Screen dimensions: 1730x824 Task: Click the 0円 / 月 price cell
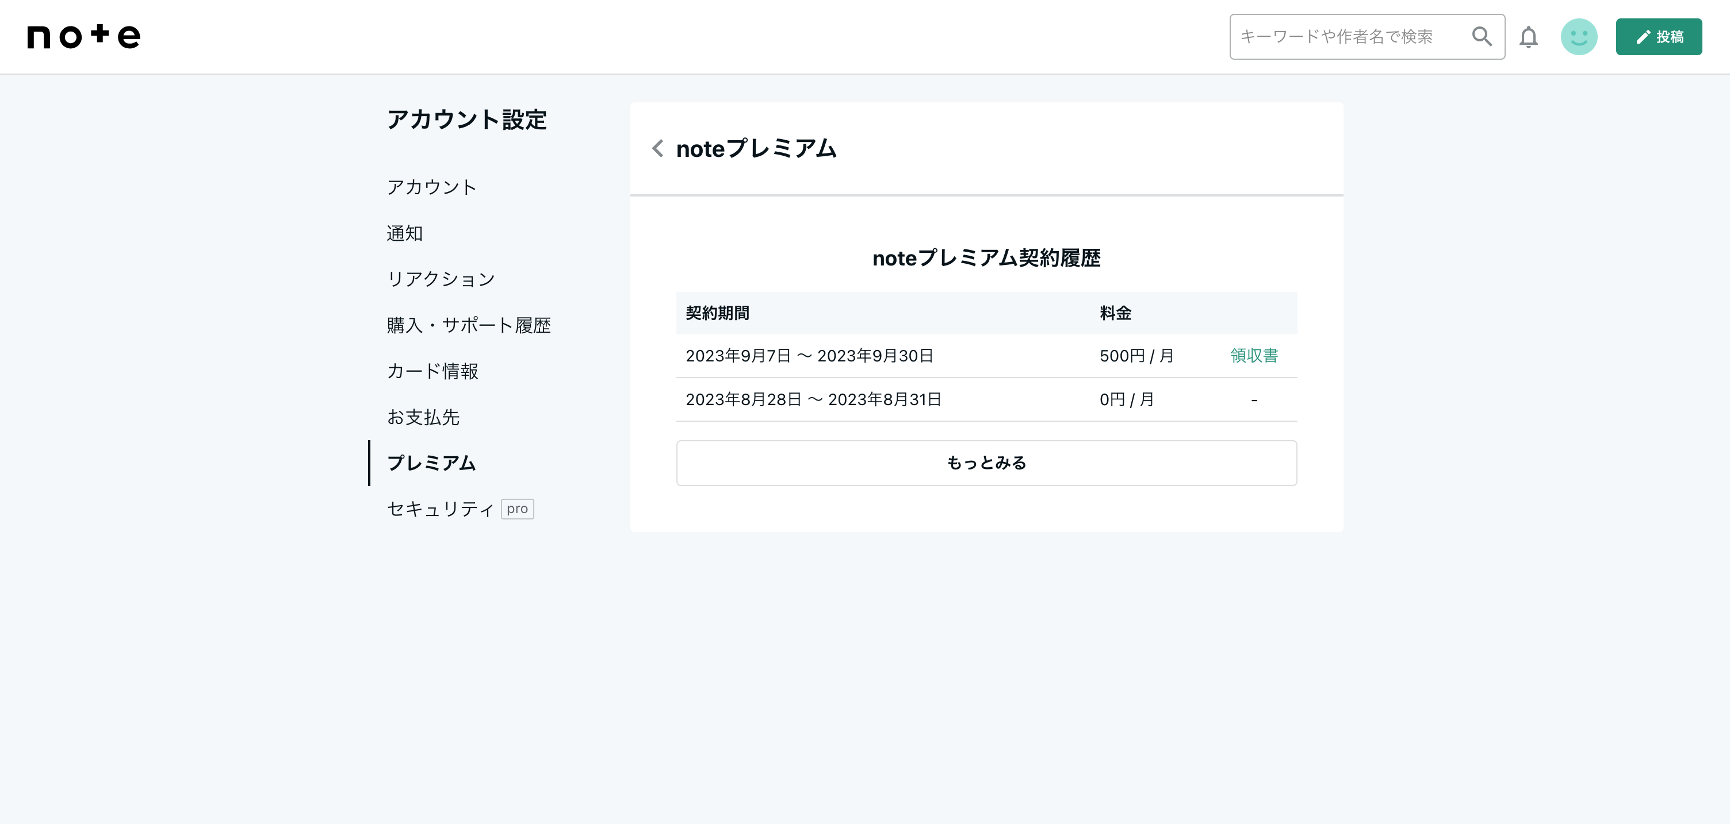(x=1126, y=400)
